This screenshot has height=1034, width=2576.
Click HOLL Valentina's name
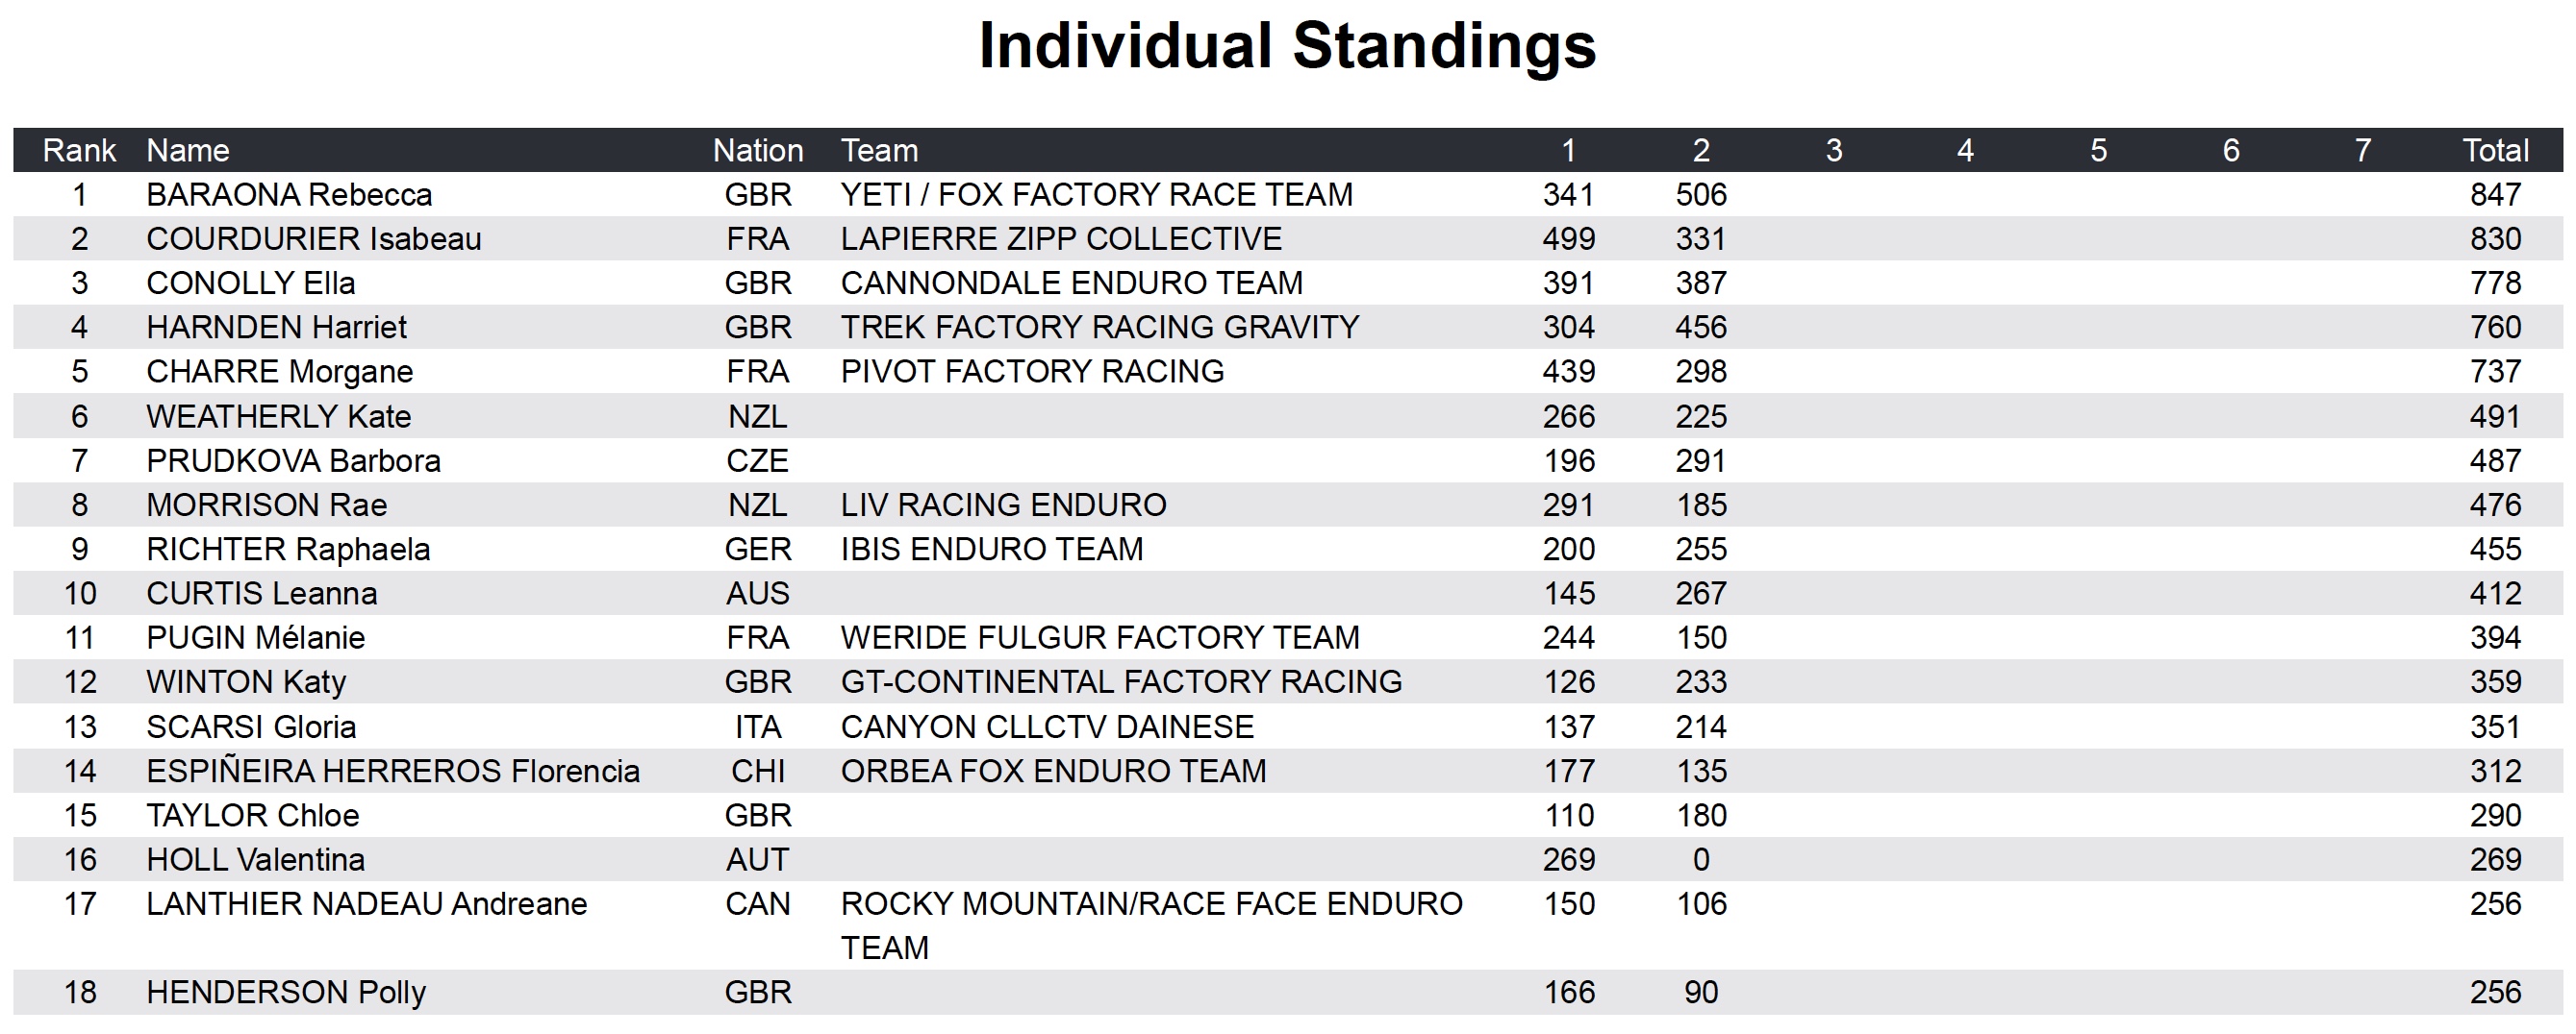pyautogui.click(x=255, y=859)
